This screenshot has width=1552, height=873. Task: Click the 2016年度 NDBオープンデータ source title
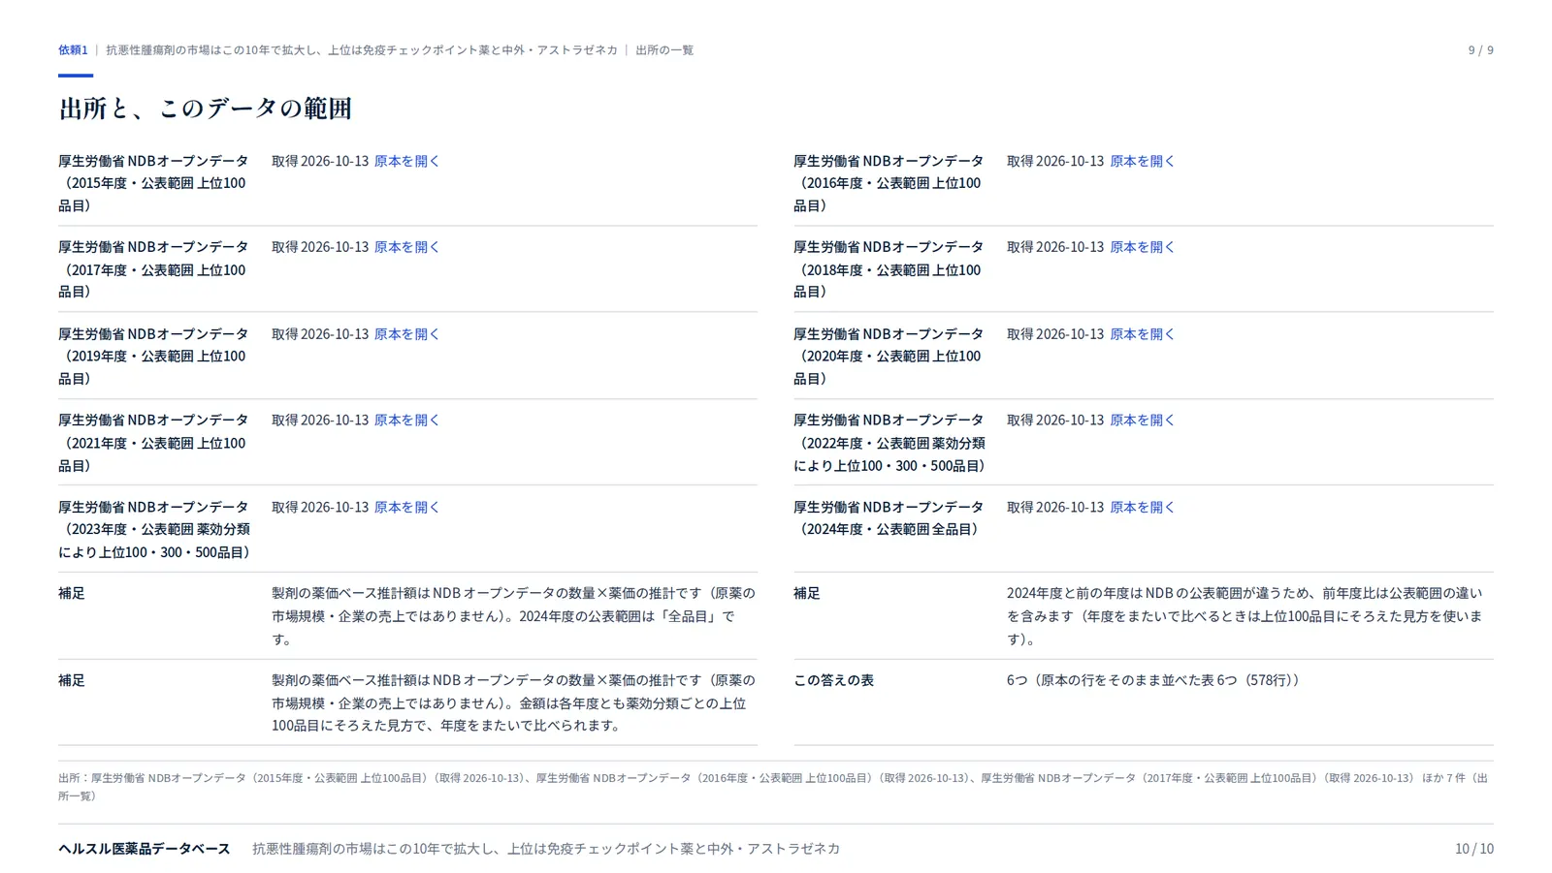pos(889,183)
